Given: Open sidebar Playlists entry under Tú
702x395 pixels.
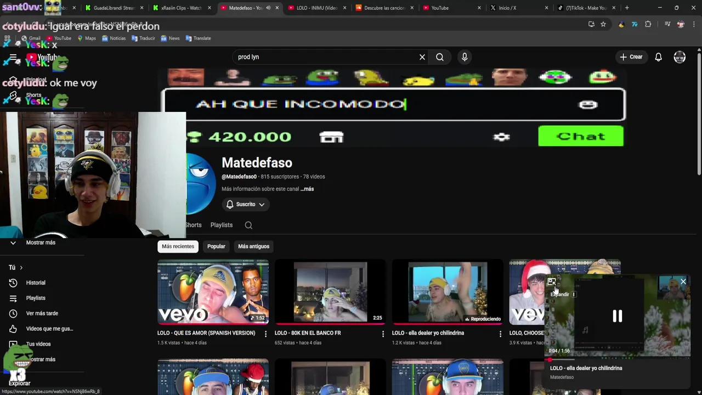Looking at the screenshot, I should pos(36,298).
